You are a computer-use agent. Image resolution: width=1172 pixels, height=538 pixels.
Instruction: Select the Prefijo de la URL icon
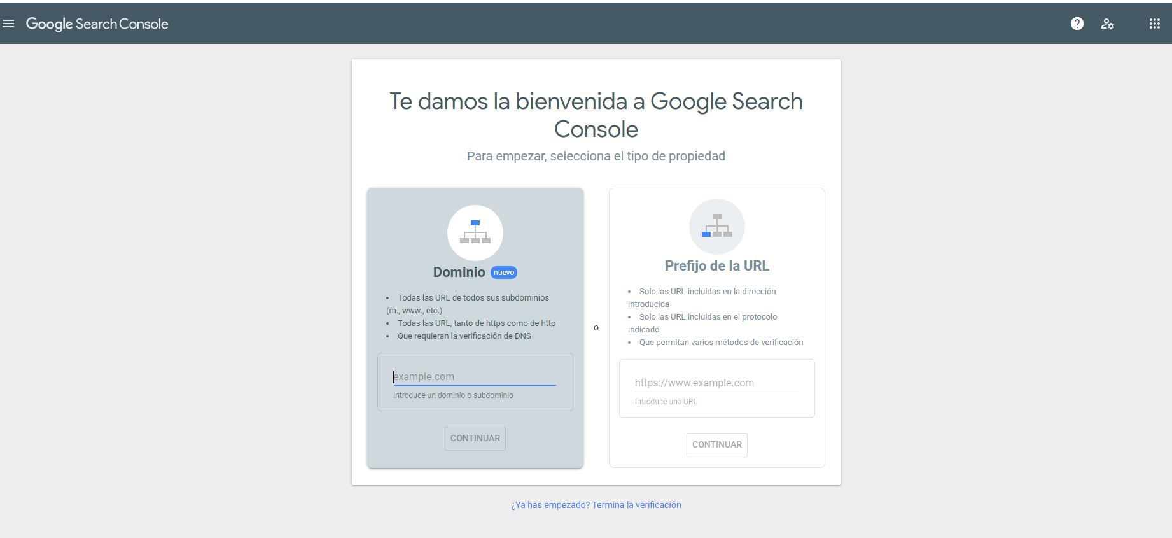pyautogui.click(x=717, y=226)
